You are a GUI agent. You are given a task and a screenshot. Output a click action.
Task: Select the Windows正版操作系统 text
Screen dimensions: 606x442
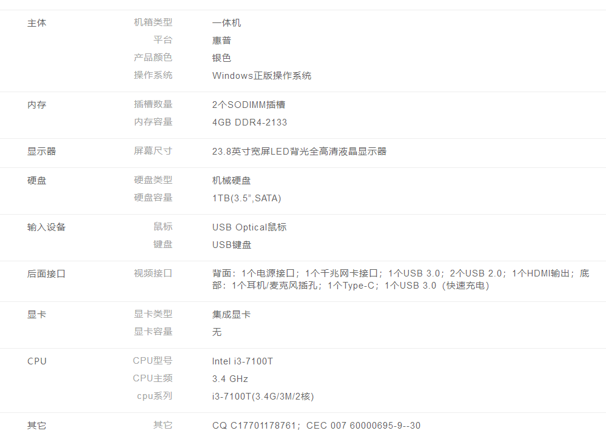[x=261, y=76]
